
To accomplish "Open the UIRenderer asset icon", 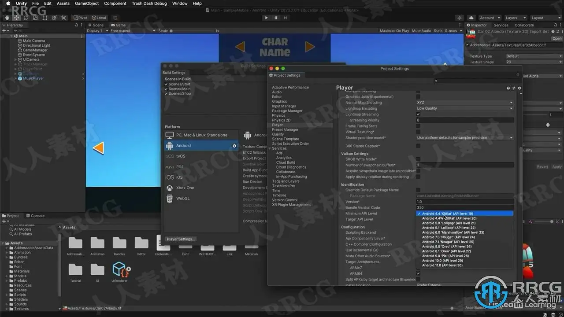I will click(119, 269).
